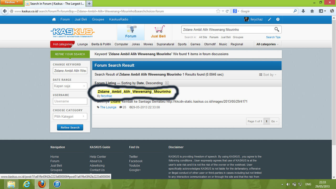The width and height of the screenshot is (336, 189).
Task: Open the Firefox application menu button
Action: (x=12, y=2)
